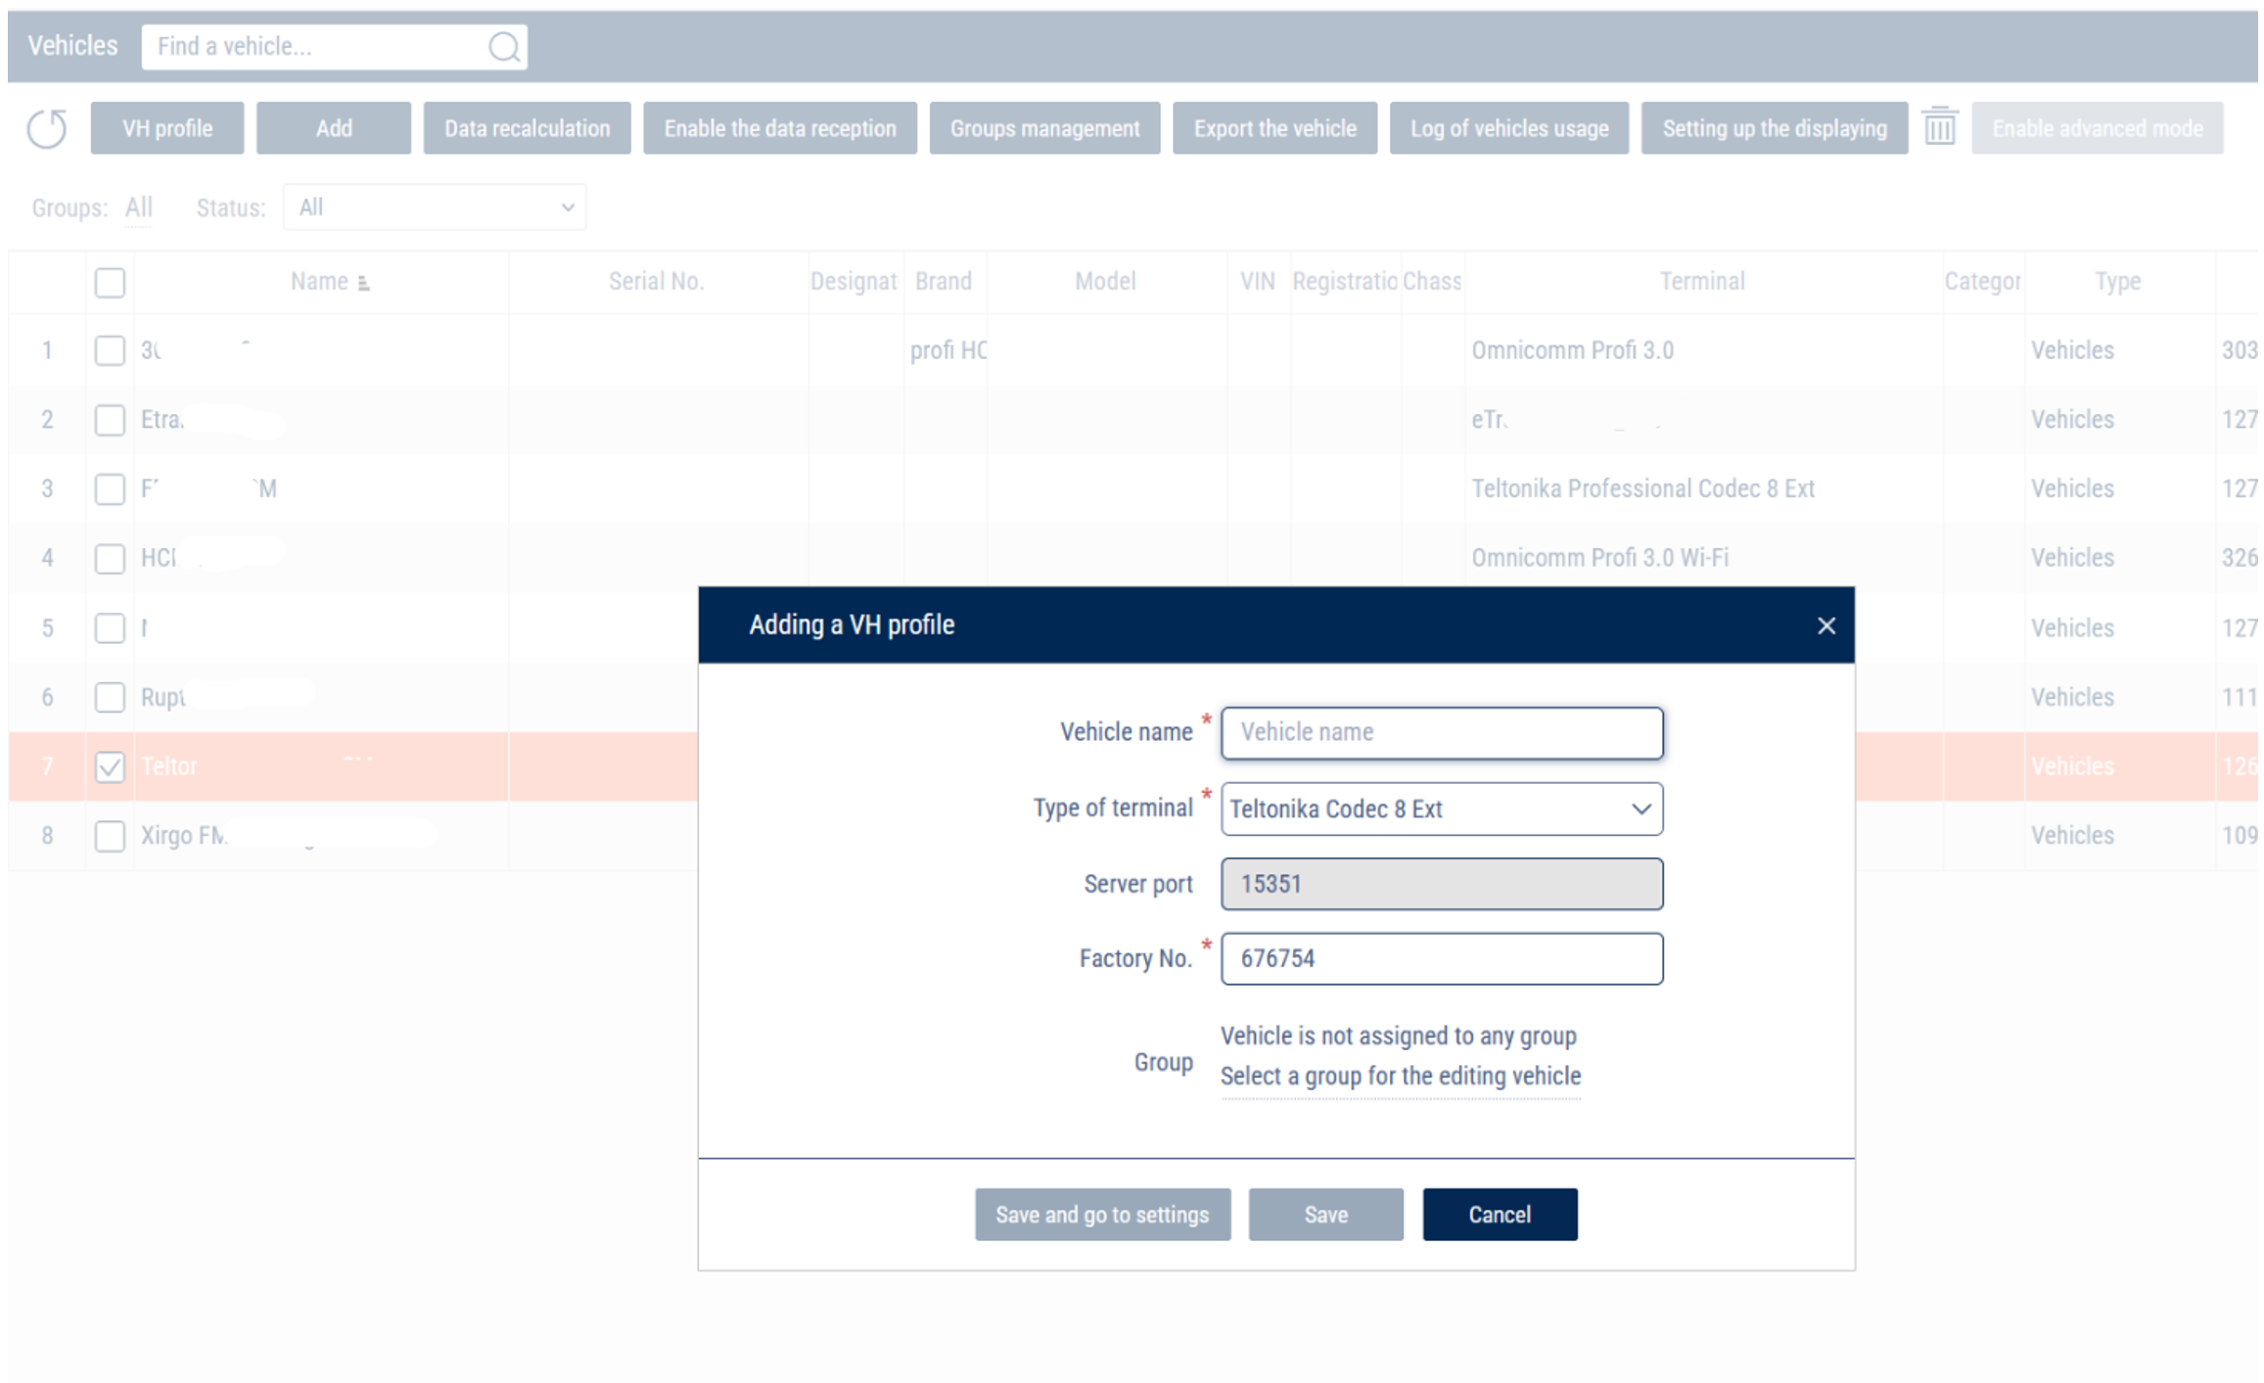
Task: Open Log of vehicles usage
Action: (1508, 128)
